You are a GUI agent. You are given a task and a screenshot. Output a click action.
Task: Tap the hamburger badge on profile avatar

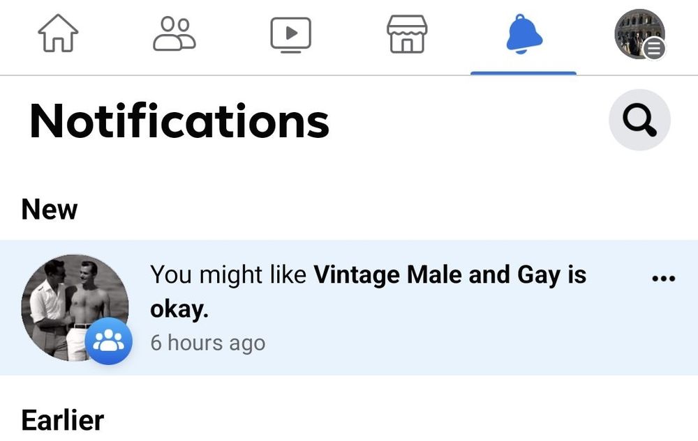pyautogui.click(x=655, y=48)
